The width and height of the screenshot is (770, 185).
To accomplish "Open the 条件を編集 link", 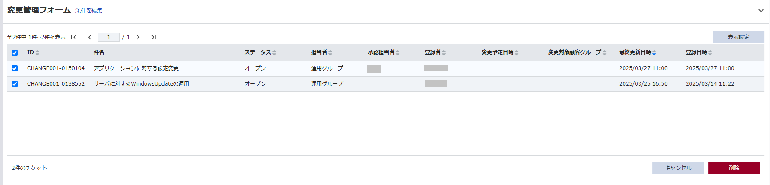I will pyautogui.click(x=89, y=11).
